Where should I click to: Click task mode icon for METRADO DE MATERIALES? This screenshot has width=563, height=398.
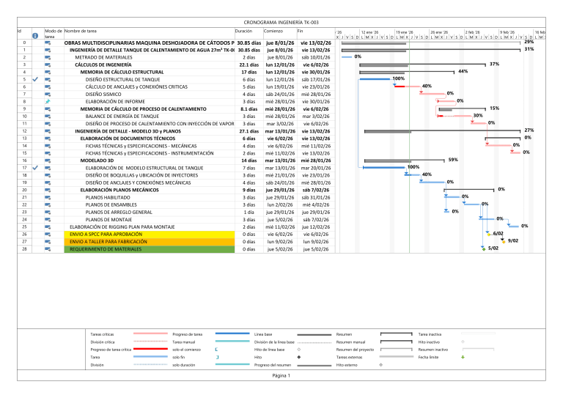point(48,56)
